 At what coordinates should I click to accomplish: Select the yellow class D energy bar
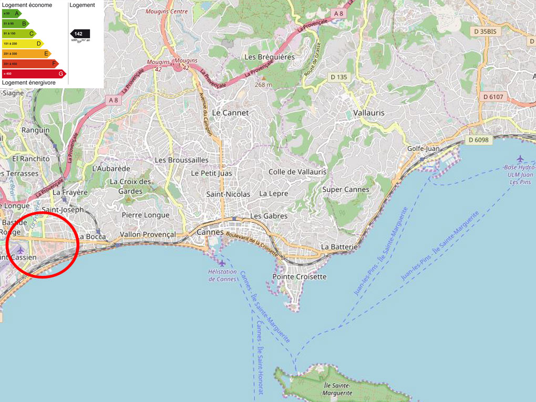click(23, 44)
